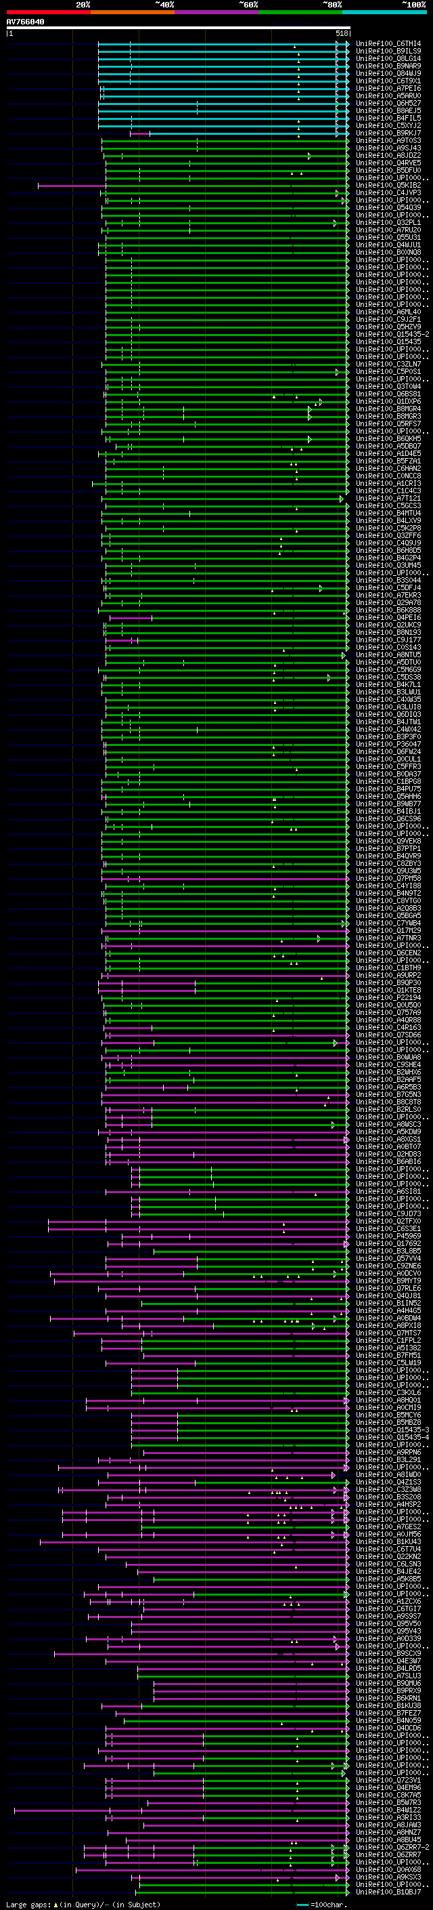The height and width of the screenshot is (1910, 433).
Task: Open hit UniRef100_B9ILS9
Action: [x=388, y=51]
